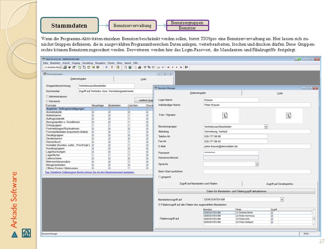Viewport: 333px width, 249px height.
Task: Click the copy icon beside the filter
Action: [x=149, y=67]
